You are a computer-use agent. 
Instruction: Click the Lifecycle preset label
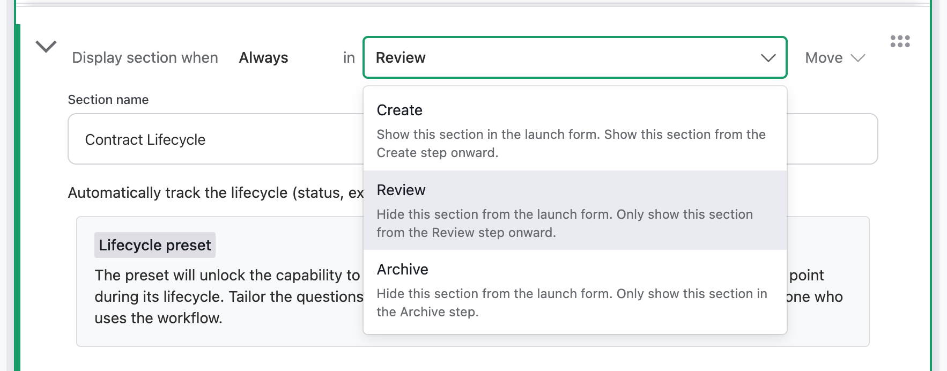click(155, 245)
